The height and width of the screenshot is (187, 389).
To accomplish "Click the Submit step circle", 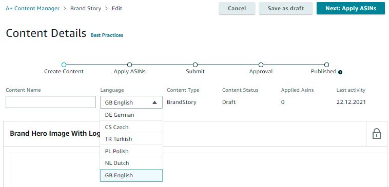I will click(195, 65).
